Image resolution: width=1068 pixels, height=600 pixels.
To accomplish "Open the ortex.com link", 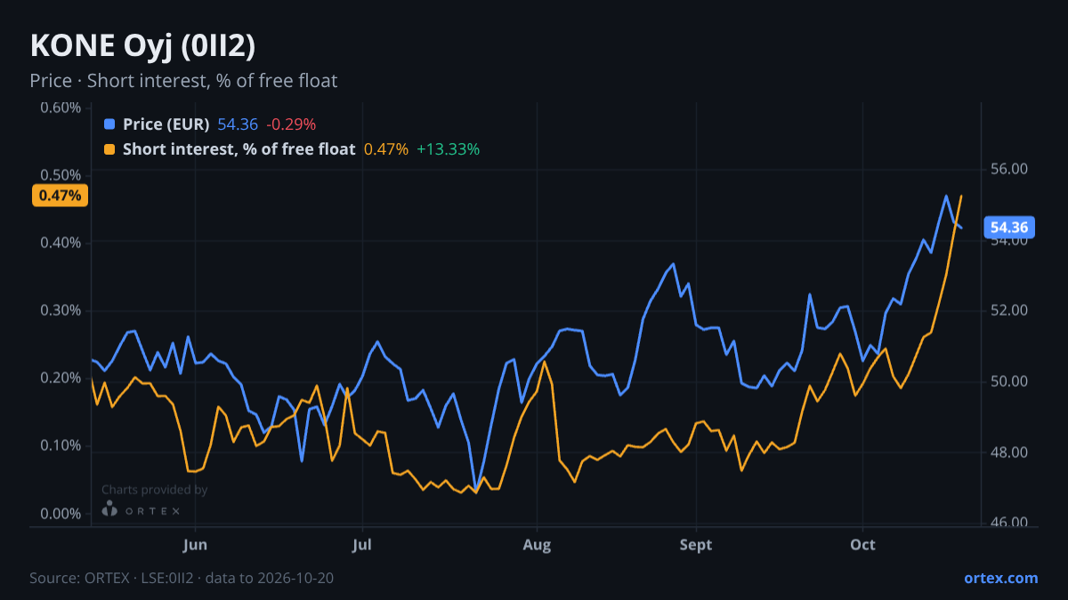I will [x=1001, y=578].
